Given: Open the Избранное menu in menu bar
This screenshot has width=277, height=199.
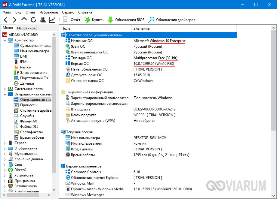Looking at the screenshot, I should (x=49, y=12).
